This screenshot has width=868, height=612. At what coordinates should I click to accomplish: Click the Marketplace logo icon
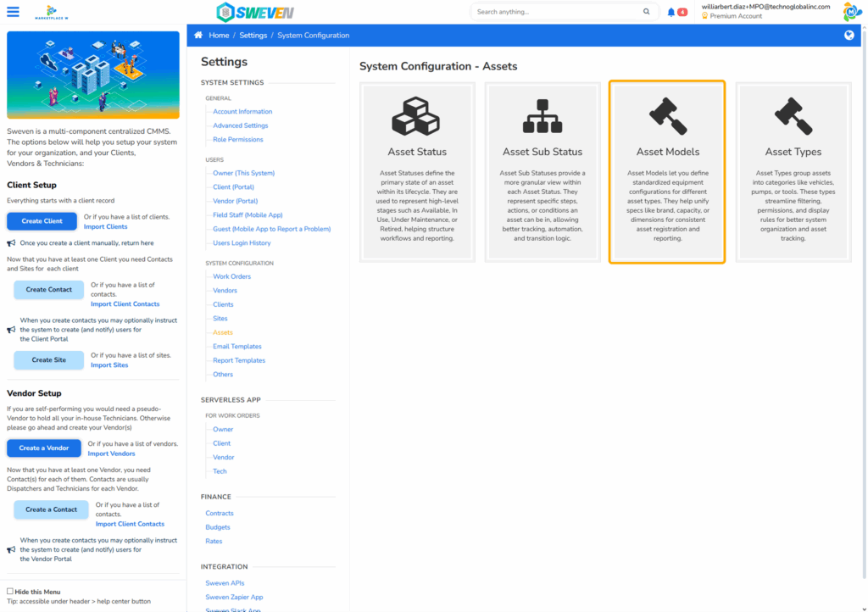click(x=52, y=12)
